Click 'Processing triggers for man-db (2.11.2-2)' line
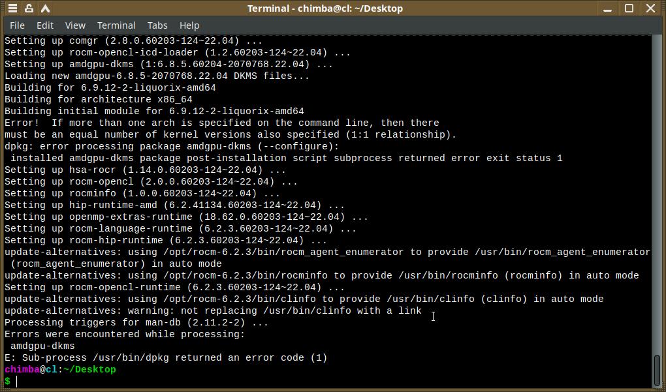 (x=136, y=323)
